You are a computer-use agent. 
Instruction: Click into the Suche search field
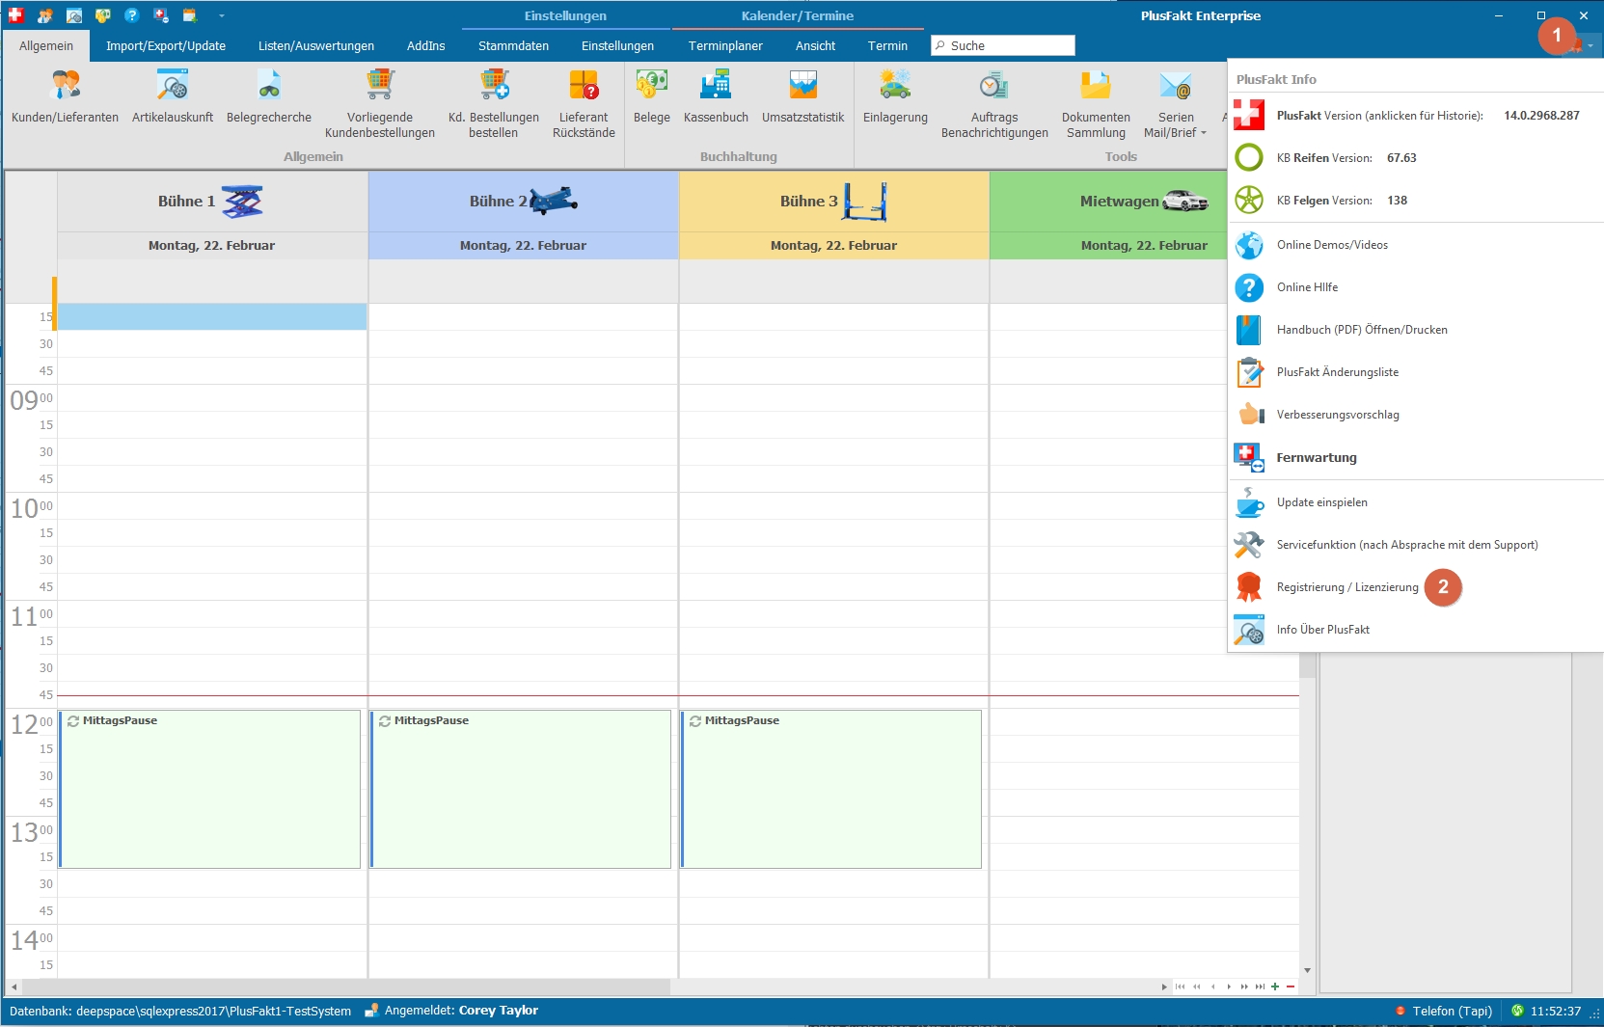click(x=1002, y=45)
